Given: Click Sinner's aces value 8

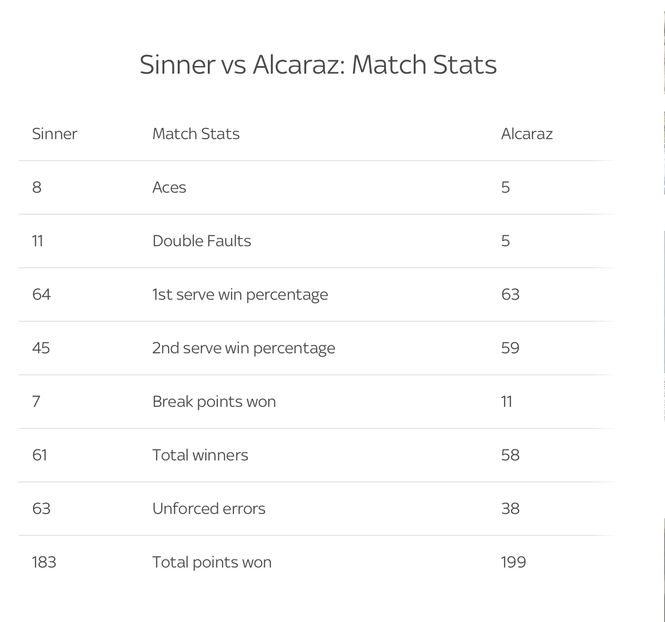Looking at the screenshot, I should point(37,187).
